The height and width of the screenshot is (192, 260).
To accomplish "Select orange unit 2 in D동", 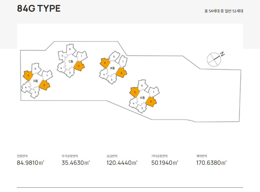I will pyautogui.click(x=44, y=85).
